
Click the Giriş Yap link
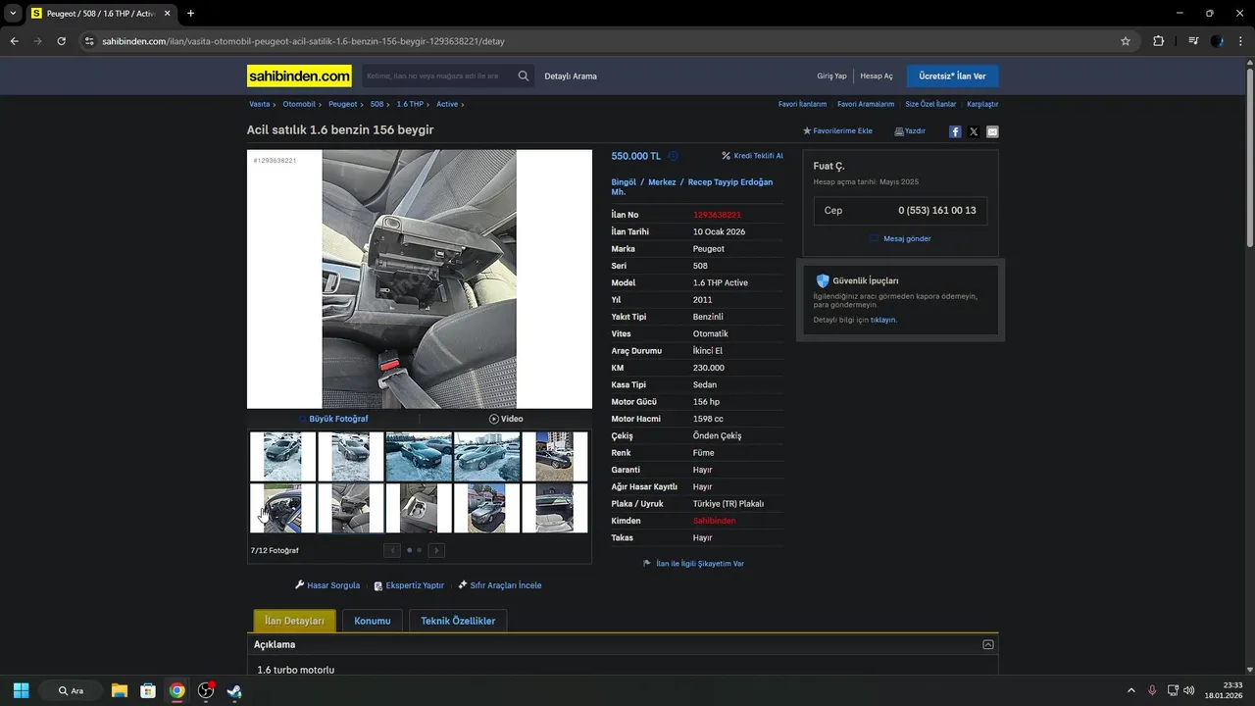831,76
